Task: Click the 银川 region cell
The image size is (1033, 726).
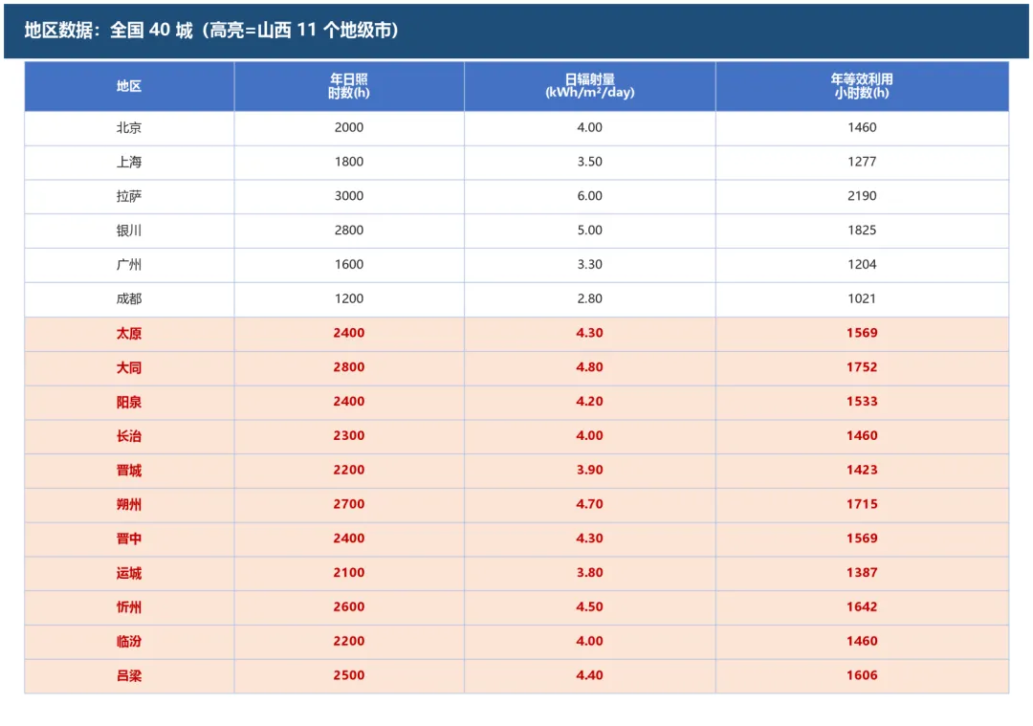Action: click(129, 231)
